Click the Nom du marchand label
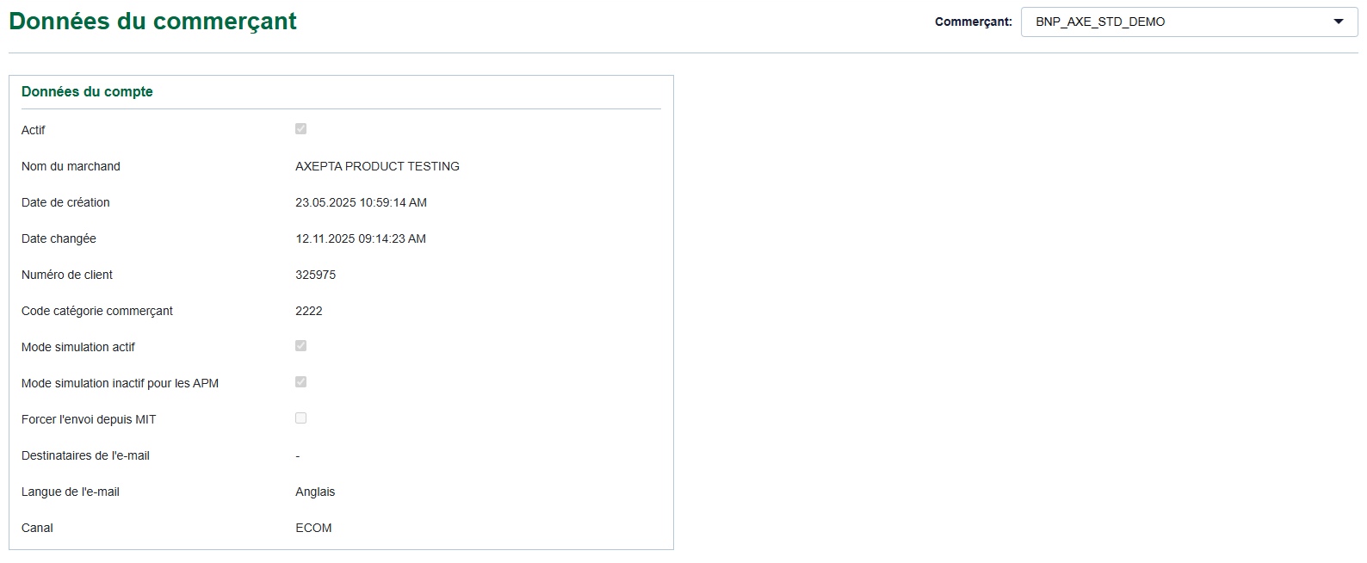 [x=71, y=166]
